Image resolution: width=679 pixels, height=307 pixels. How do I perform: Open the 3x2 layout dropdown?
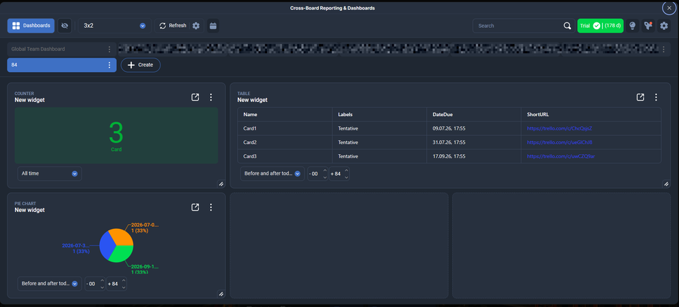115,26
